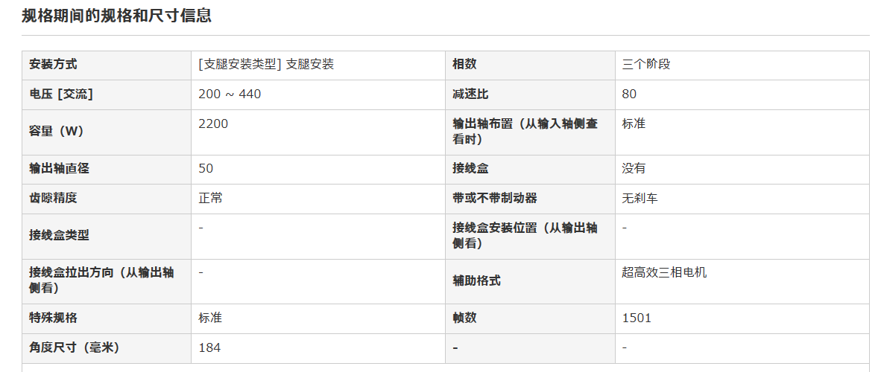
Task: Click the 减速比 label
Action: click(470, 94)
